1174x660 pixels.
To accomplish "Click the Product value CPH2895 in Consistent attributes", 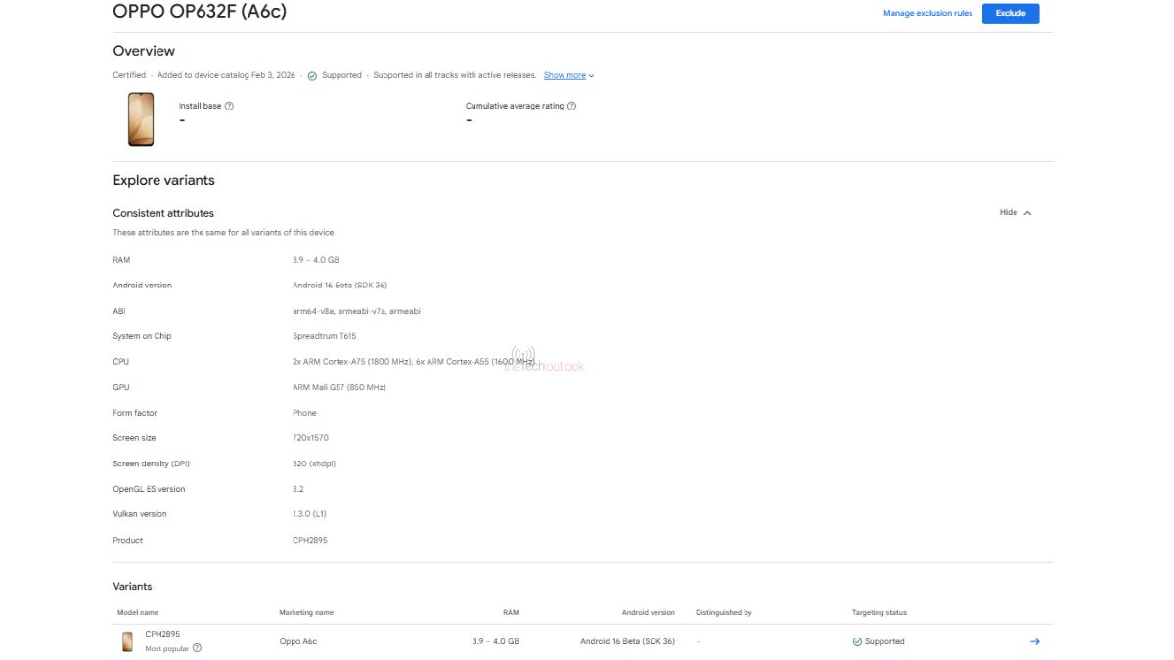I will point(308,539).
